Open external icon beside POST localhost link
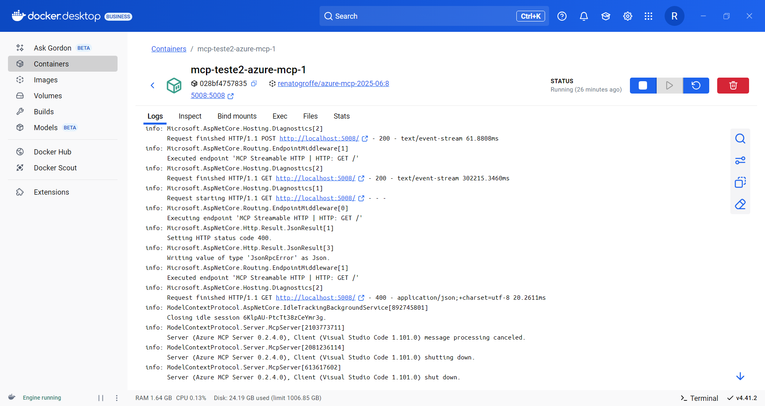765x406 pixels. [x=365, y=139]
